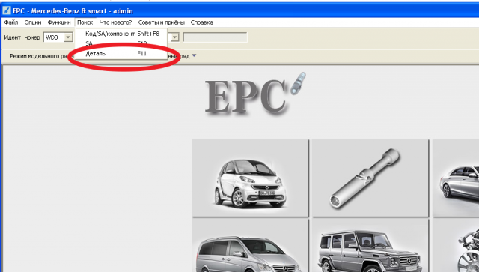479x272 pixels.
Task: Choose Код/SA/компонент from the search menu
Action: (122, 34)
